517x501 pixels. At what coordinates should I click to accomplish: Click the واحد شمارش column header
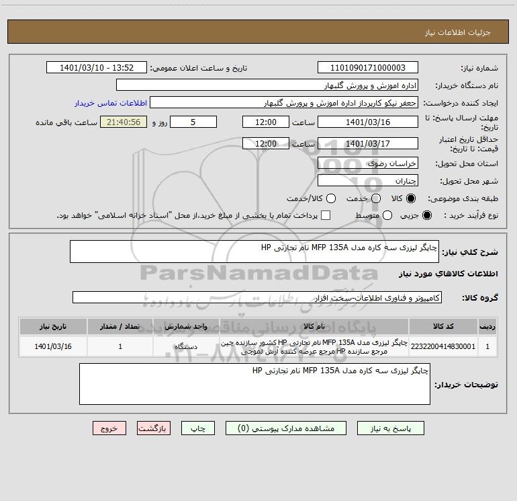click(186, 326)
